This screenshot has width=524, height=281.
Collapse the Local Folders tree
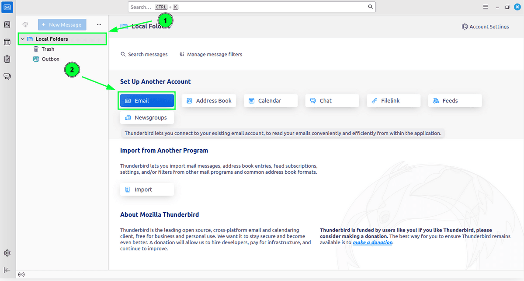[x=23, y=39]
